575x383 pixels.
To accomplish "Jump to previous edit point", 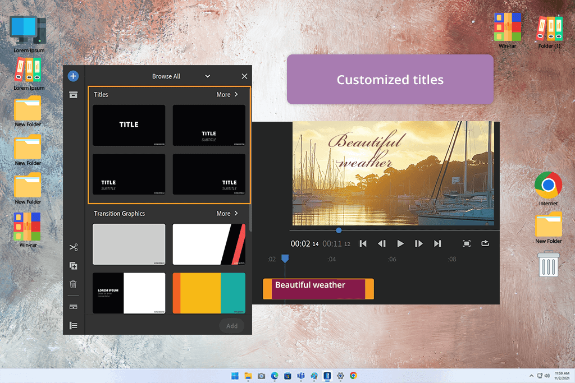I will pyautogui.click(x=363, y=243).
